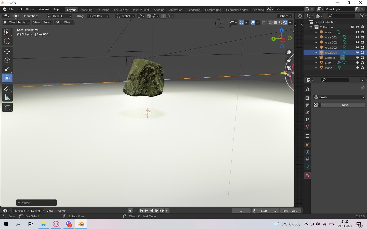Choose the Add Cube tool

[x=7, y=107]
